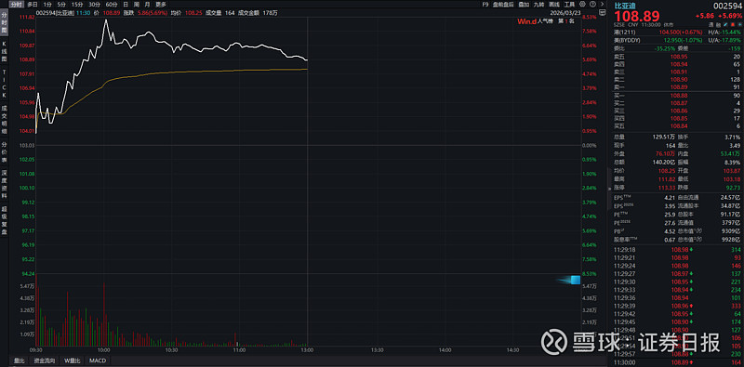This screenshot has width=744, height=367.
Task: Select the 日 daily period tab
Action: [x=126, y=5]
